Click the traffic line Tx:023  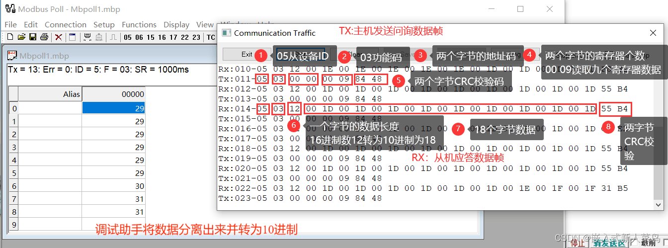(x=300, y=198)
